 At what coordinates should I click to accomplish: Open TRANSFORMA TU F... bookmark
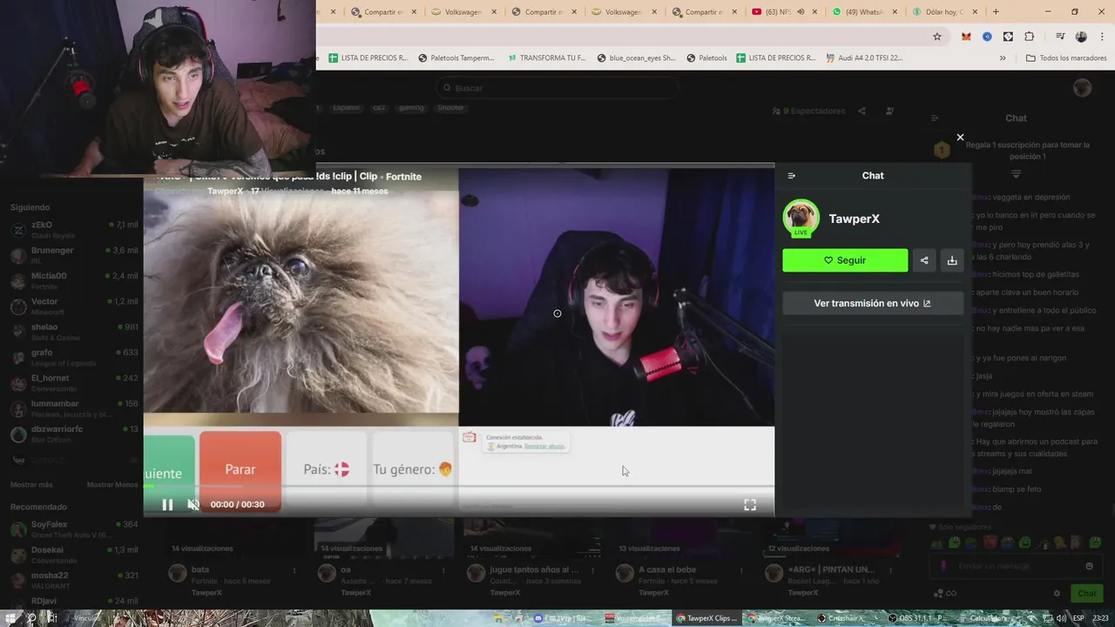546,58
